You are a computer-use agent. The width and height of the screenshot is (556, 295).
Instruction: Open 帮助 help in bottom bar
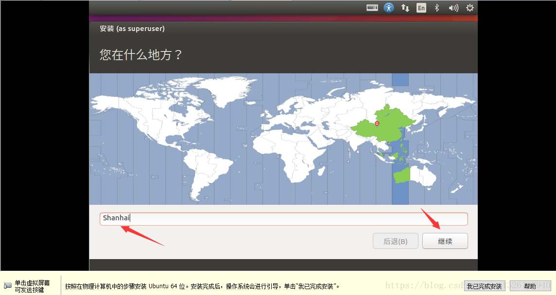point(530,286)
